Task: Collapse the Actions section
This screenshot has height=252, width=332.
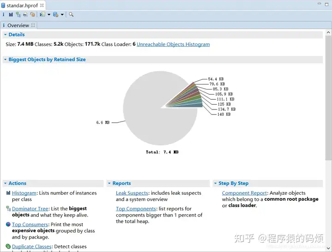Action: click(x=5, y=183)
